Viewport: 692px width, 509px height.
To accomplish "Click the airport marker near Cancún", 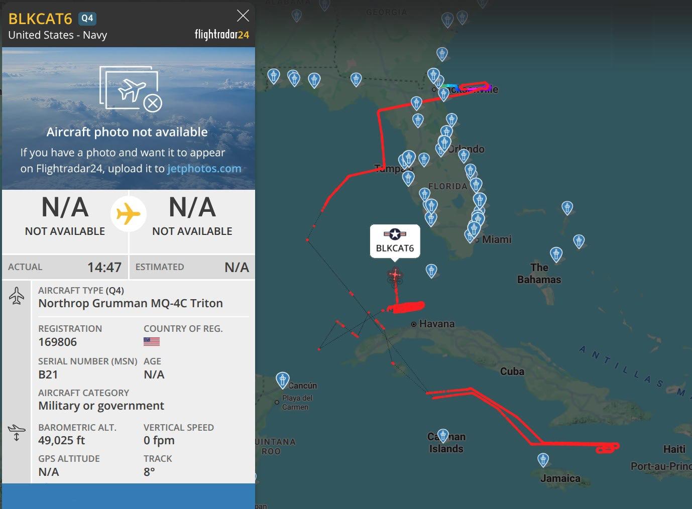I will click(x=283, y=380).
